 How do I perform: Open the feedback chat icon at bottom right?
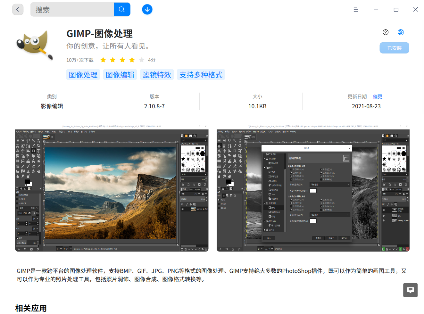tap(411, 290)
